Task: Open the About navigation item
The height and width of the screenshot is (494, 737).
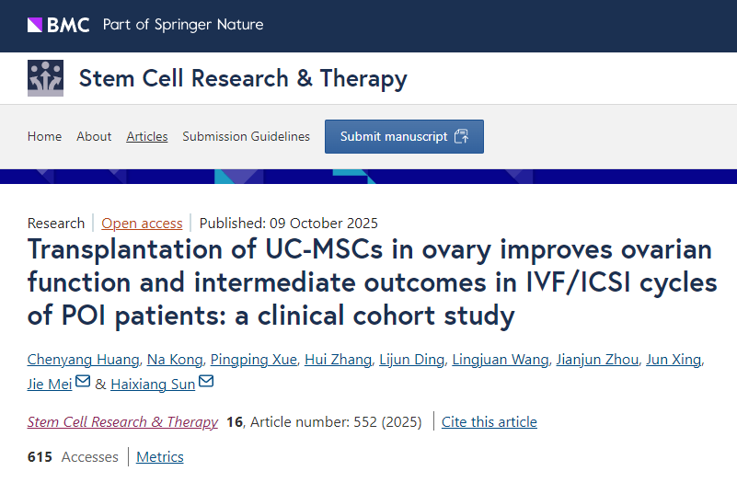Action: point(94,136)
